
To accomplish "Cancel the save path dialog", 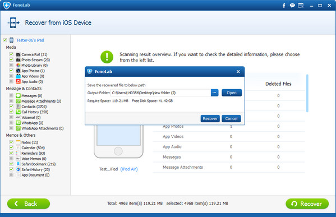I will tap(231, 119).
